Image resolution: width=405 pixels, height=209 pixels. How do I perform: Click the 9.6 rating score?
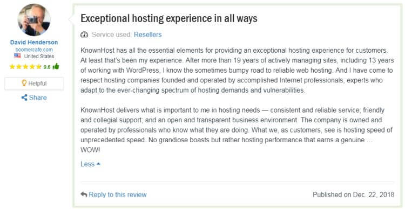point(47,67)
